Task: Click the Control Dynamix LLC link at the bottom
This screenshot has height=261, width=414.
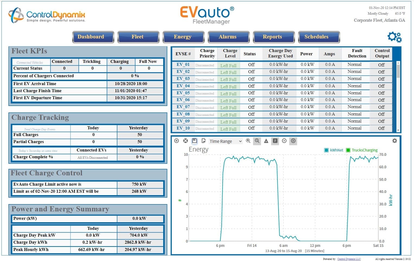Action: pos(349,259)
